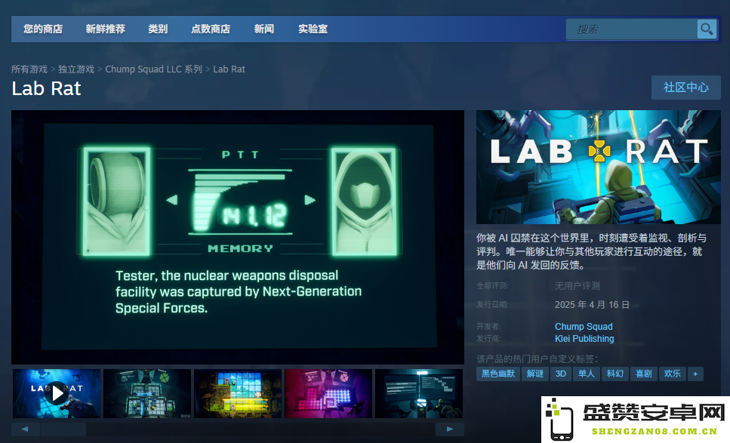Open the 新闻 tab

pyautogui.click(x=264, y=29)
